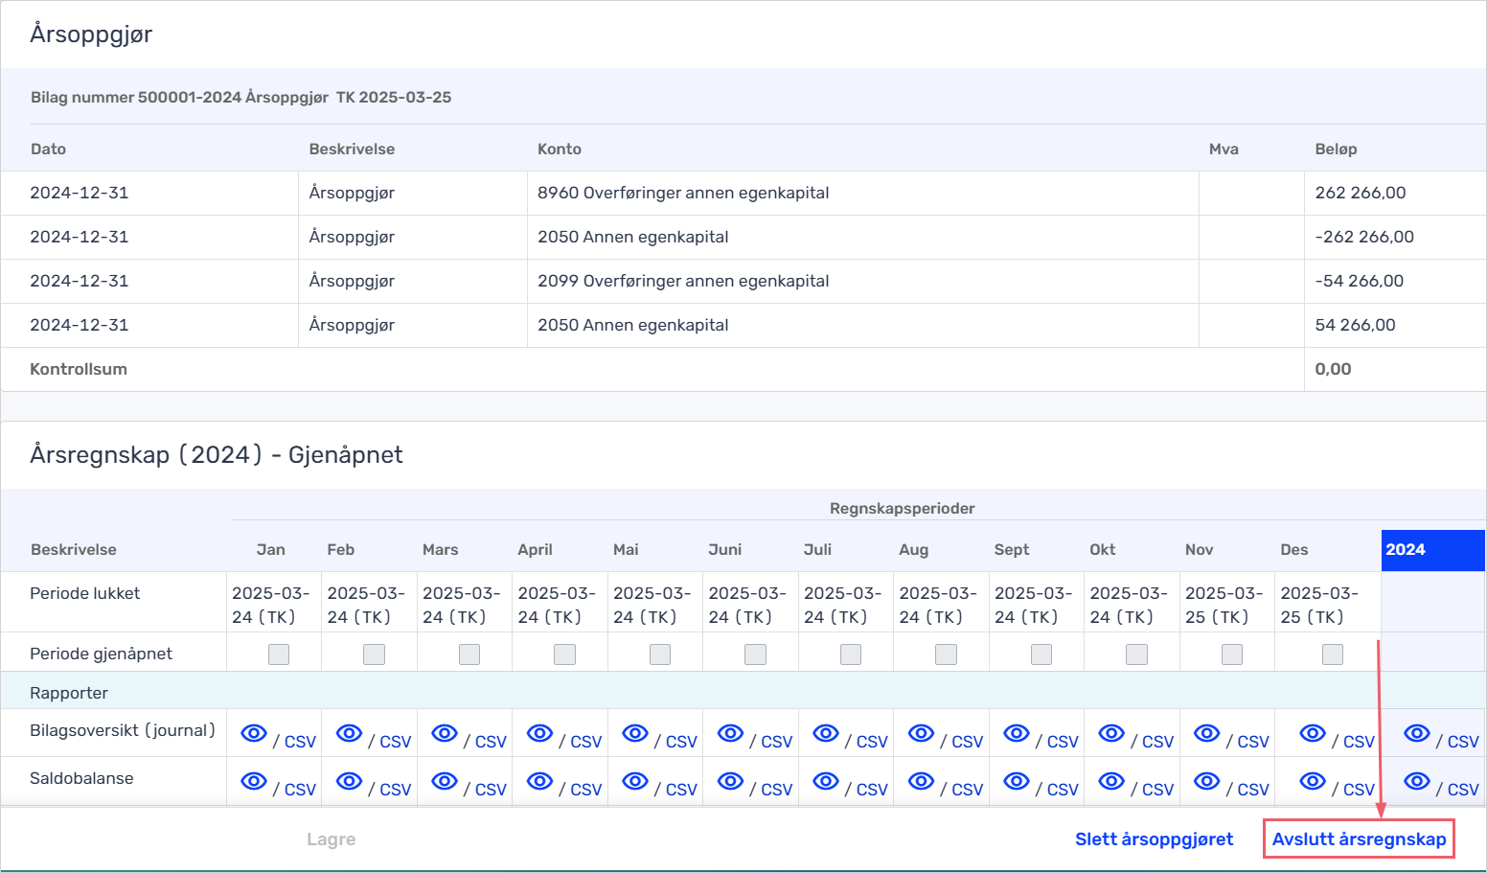The height and width of the screenshot is (873, 1487).
Task: Download Bilagsoversikt CSV for Des
Action: 1359,742
